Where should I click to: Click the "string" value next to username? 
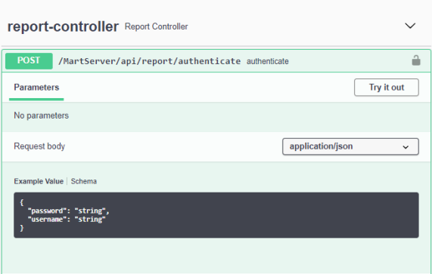tap(90, 220)
